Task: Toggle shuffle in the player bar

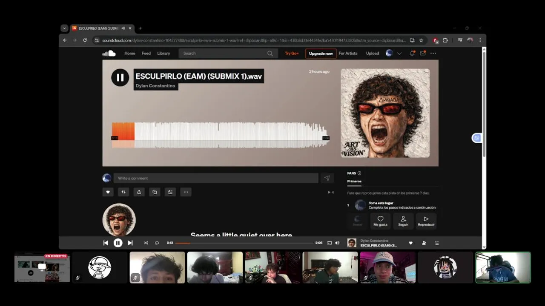Action: (146, 243)
